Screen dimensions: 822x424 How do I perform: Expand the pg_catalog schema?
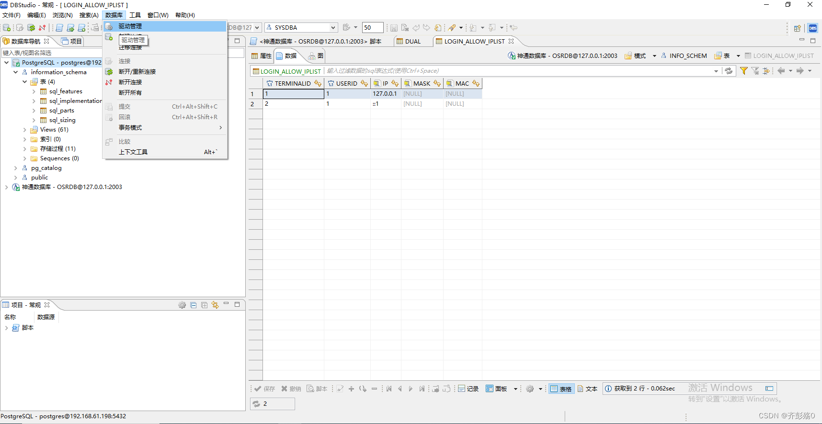pos(16,168)
